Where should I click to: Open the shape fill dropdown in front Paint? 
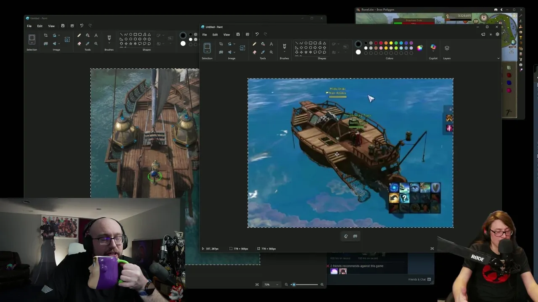[338, 52]
